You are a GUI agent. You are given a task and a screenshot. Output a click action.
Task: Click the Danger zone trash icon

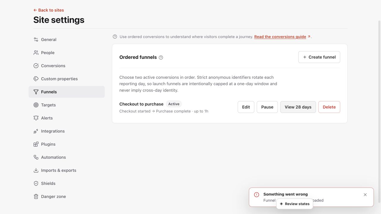click(x=36, y=196)
